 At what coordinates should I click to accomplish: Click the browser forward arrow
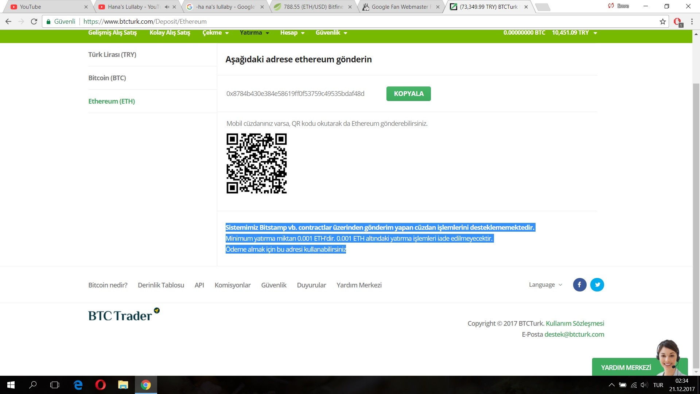click(x=21, y=22)
